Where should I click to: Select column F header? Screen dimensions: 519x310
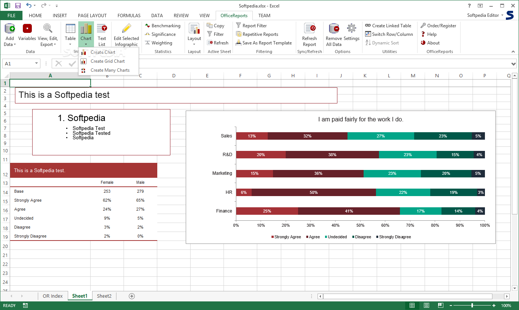pyautogui.click(x=240, y=76)
